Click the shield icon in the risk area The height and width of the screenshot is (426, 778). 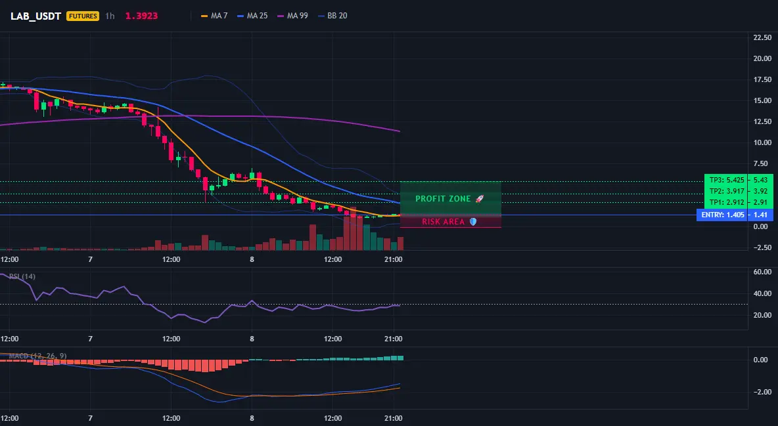473,222
